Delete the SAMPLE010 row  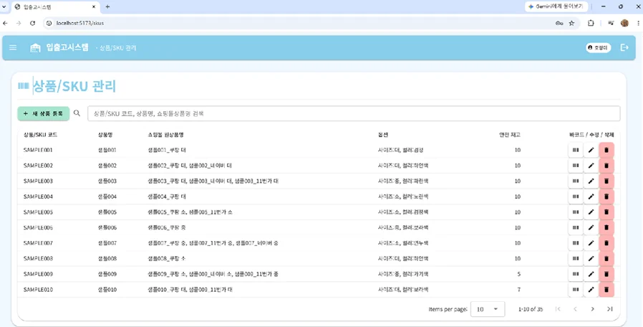coord(606,290)
